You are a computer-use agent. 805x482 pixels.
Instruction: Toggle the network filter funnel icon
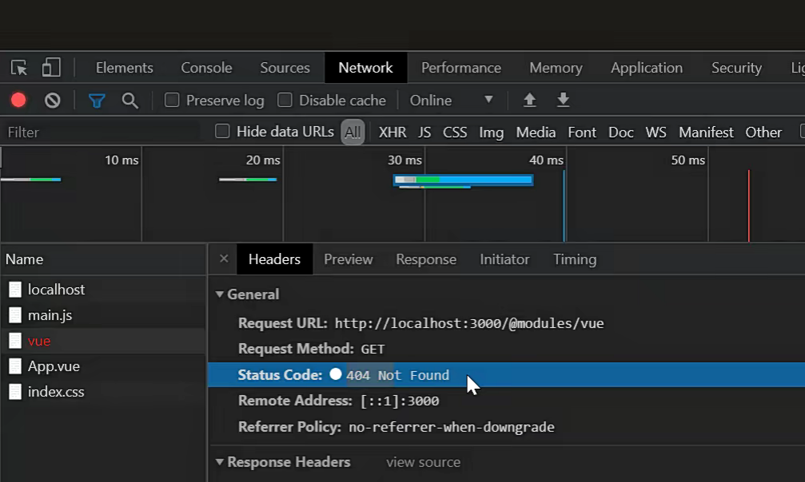point(97,100)
